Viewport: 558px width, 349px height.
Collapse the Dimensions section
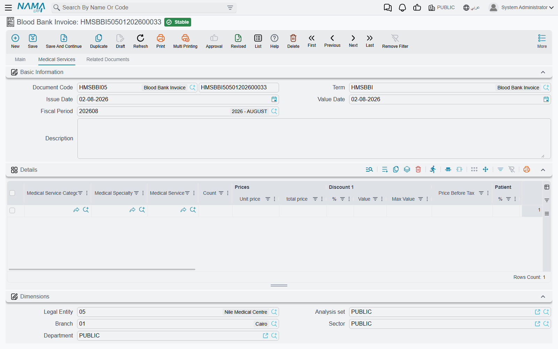[543, 297]
